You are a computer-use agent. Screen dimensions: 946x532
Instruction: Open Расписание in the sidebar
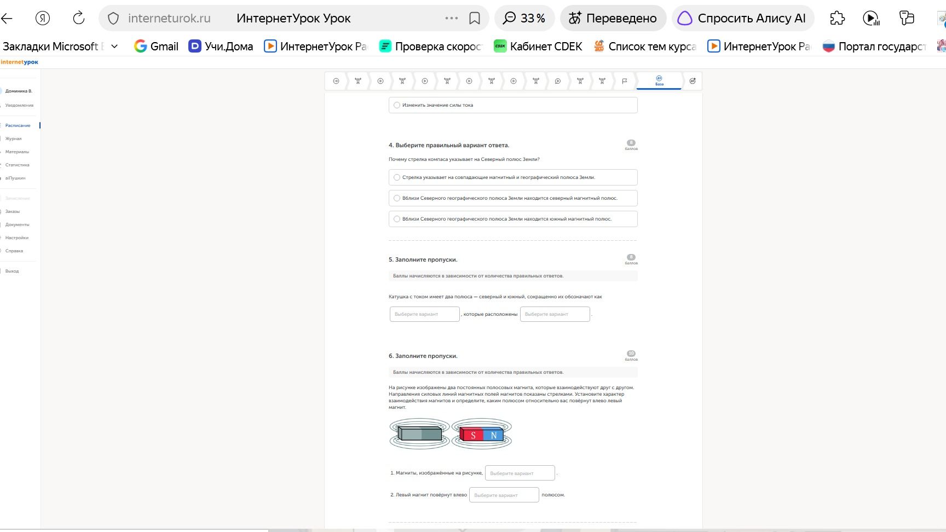tap(18, 125)
